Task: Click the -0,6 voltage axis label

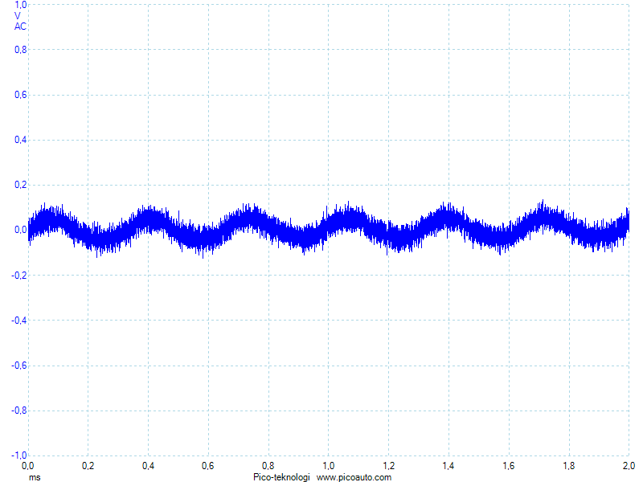Action: (x=18, y=366)
